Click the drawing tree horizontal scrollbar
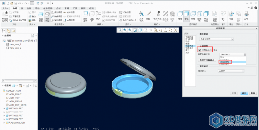The image size is (259, 130). (19, 81)
